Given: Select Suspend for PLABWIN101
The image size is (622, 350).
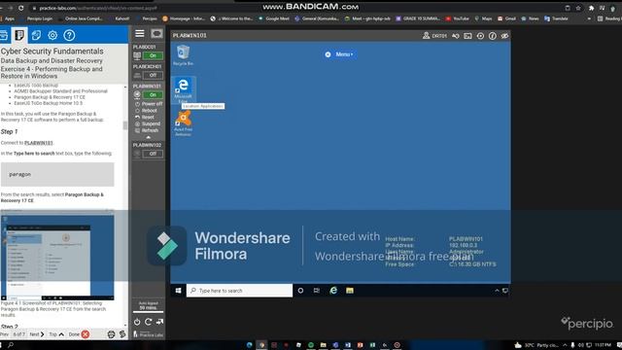Looking at the screenshot, I should (x=148, y=123).
